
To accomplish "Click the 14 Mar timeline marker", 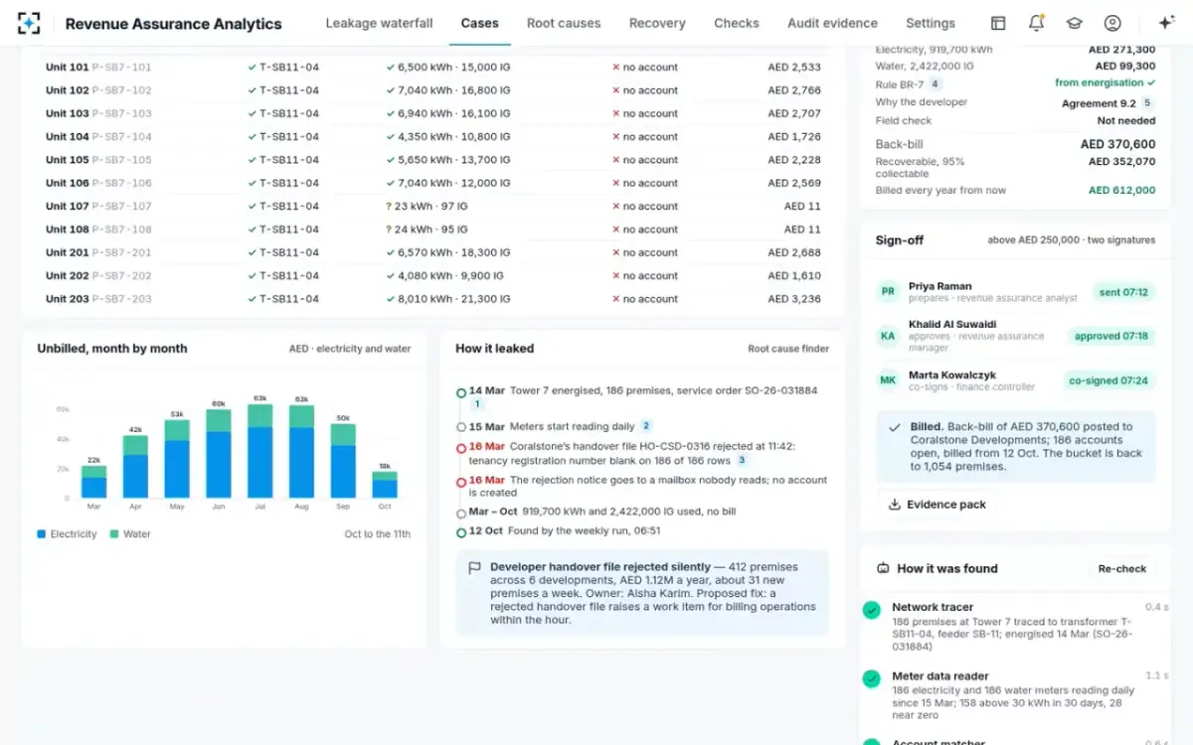I will click(461, 392).
